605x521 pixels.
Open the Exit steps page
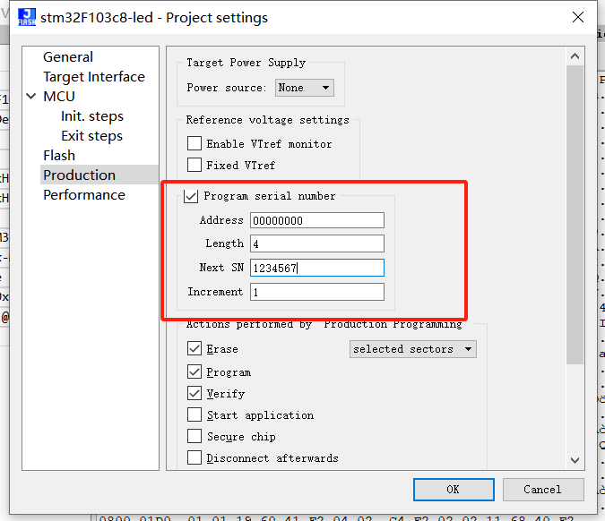91,136
